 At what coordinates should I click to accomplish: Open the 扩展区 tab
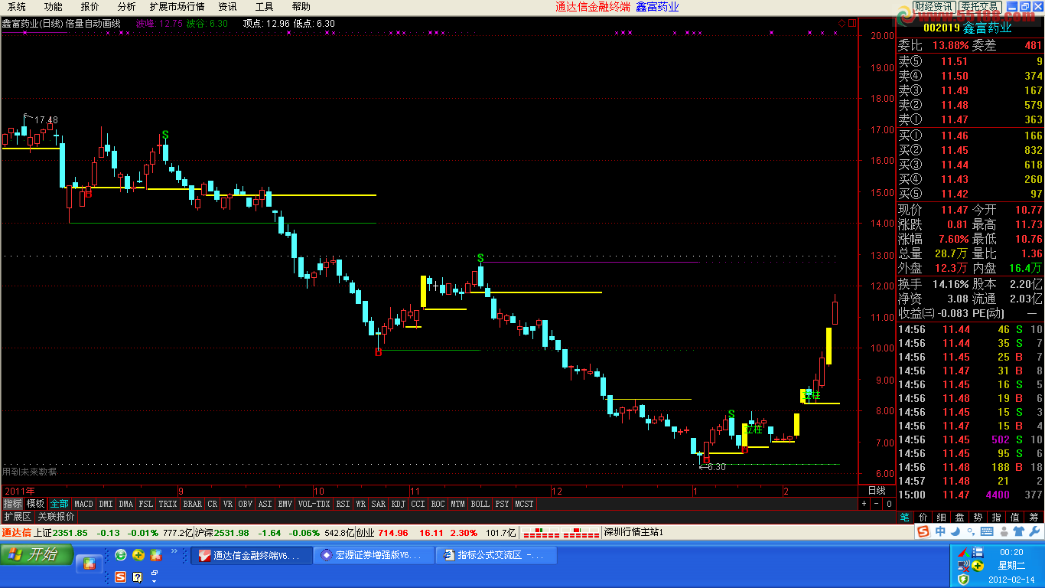point(17,517)
